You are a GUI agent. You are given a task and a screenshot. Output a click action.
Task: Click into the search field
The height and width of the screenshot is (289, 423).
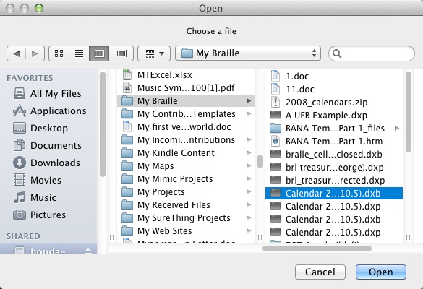[372, 53]
